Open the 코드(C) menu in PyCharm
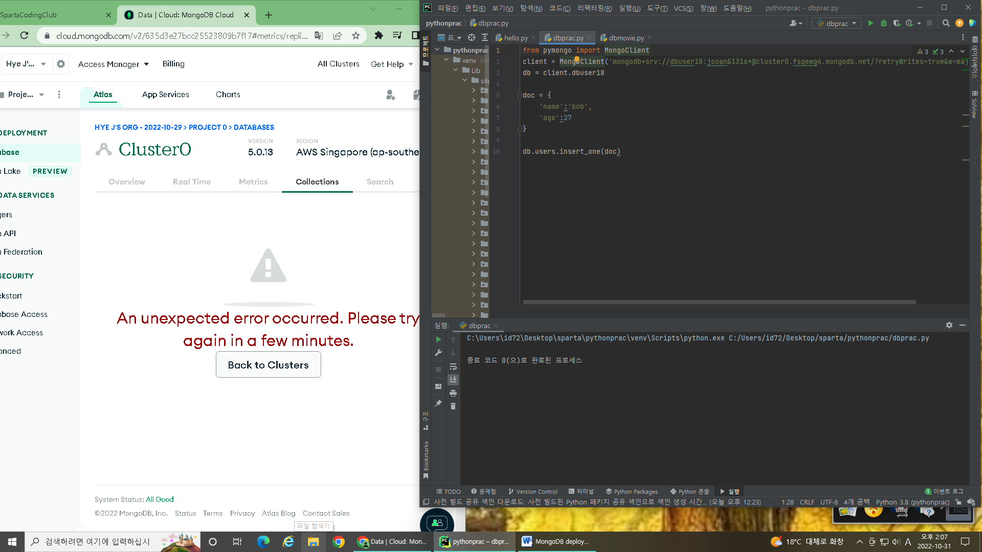This screenshot has width=982, height=552. click(560, 8)
